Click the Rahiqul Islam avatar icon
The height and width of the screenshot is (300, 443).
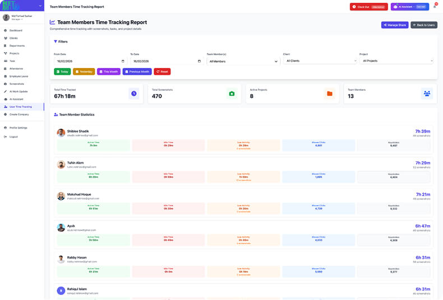coord(61,290)
